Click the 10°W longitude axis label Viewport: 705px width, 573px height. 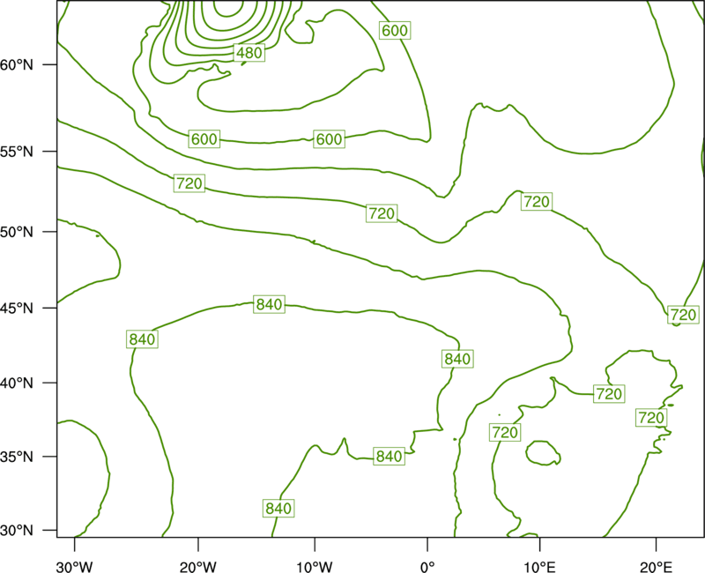(x=314, y=567)
